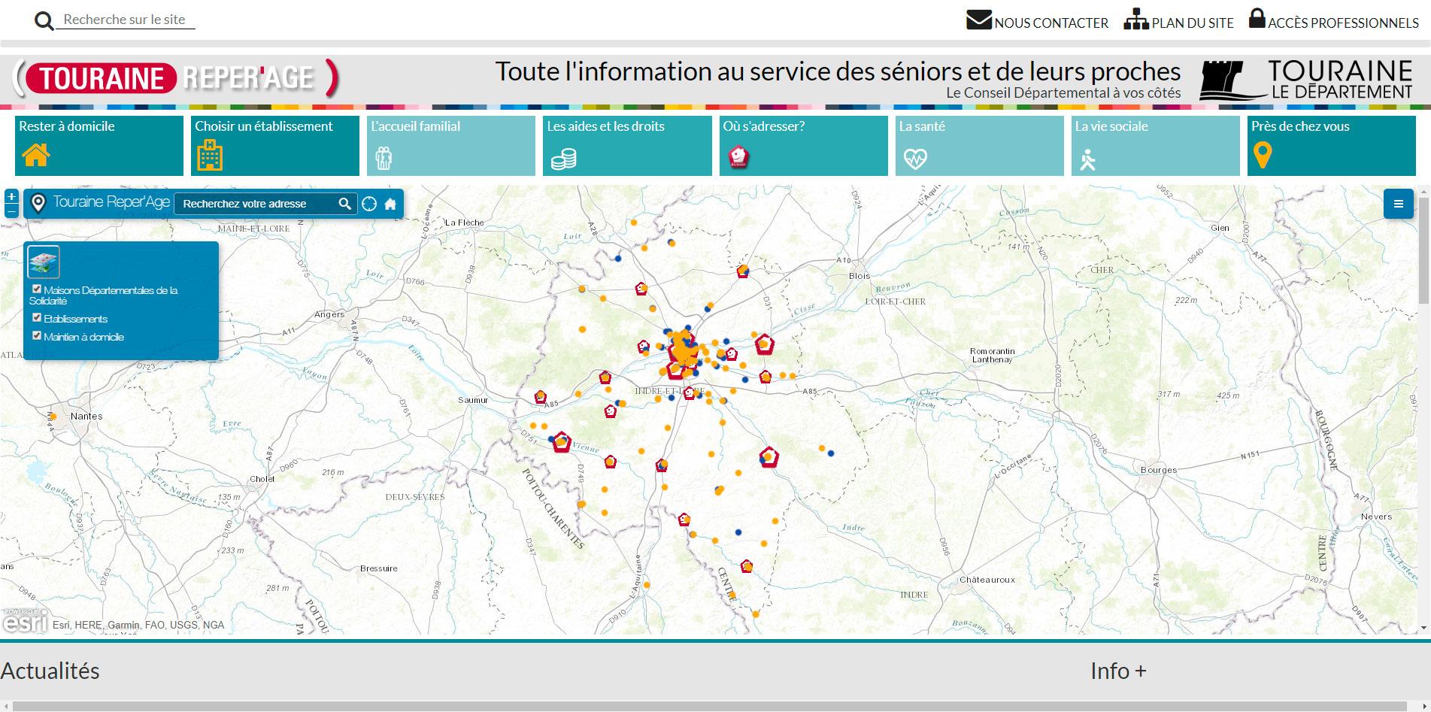Screen dimensions: 1431x712
Task: Click the 'Gien' label on the map
Action: click(x=1220, y=228)
